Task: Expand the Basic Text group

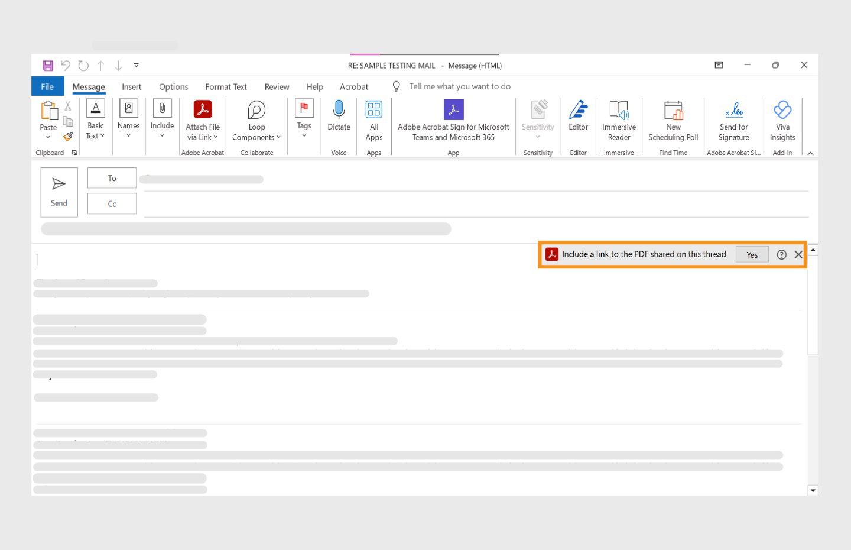Action: 95,120
